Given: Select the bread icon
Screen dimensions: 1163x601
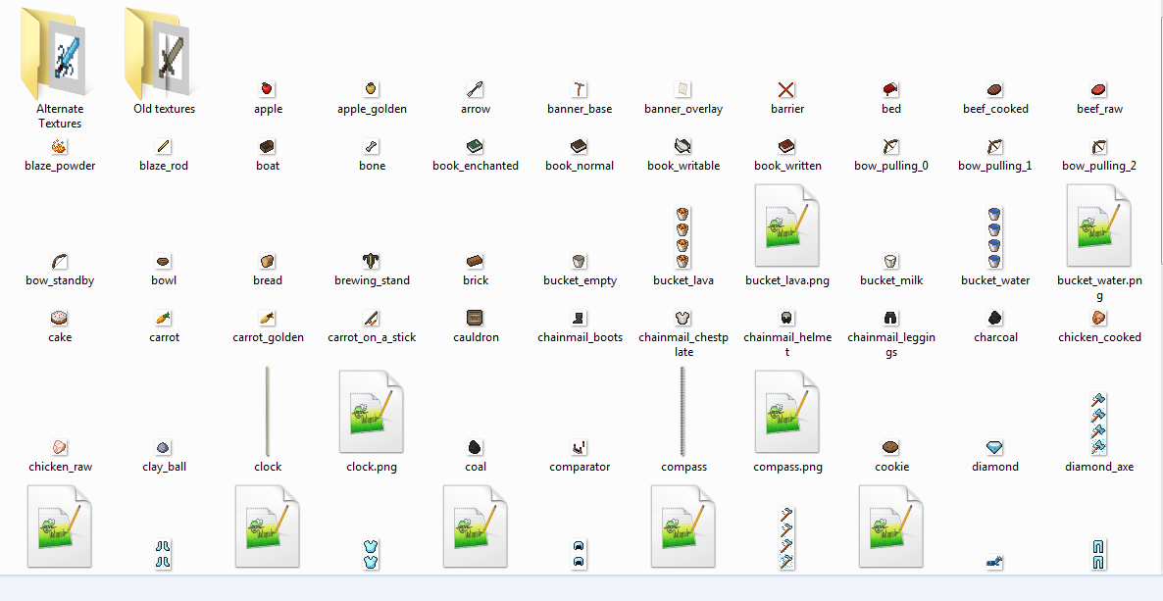Looking at the screenshot, I should 267,261.
